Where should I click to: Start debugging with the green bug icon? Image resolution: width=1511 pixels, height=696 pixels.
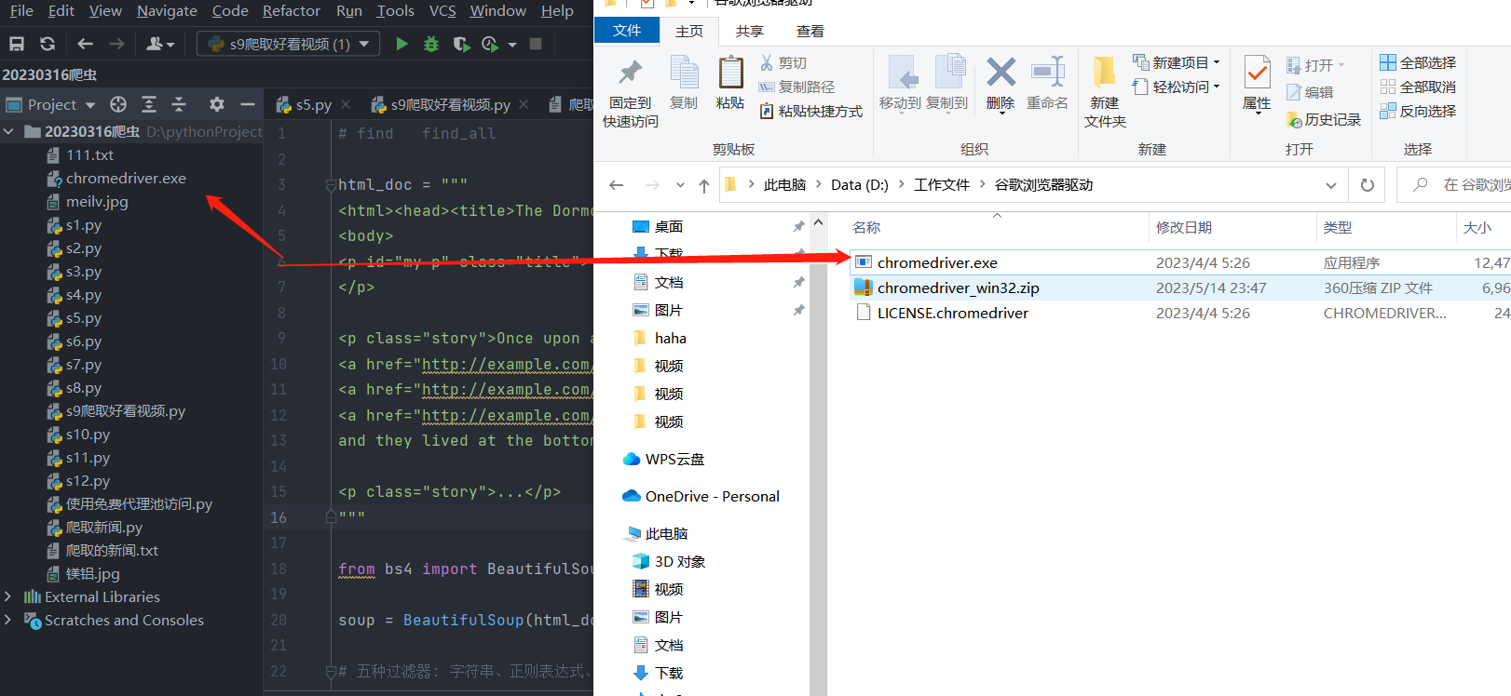point(431,44)
